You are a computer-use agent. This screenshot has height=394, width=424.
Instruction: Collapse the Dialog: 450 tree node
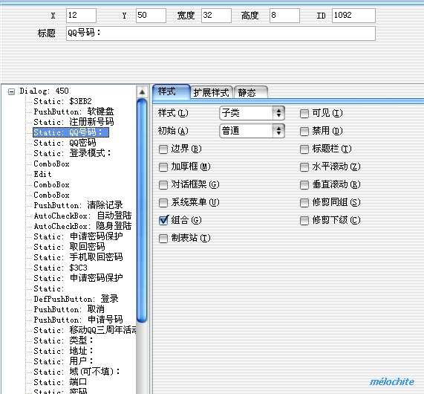(11, 91)
